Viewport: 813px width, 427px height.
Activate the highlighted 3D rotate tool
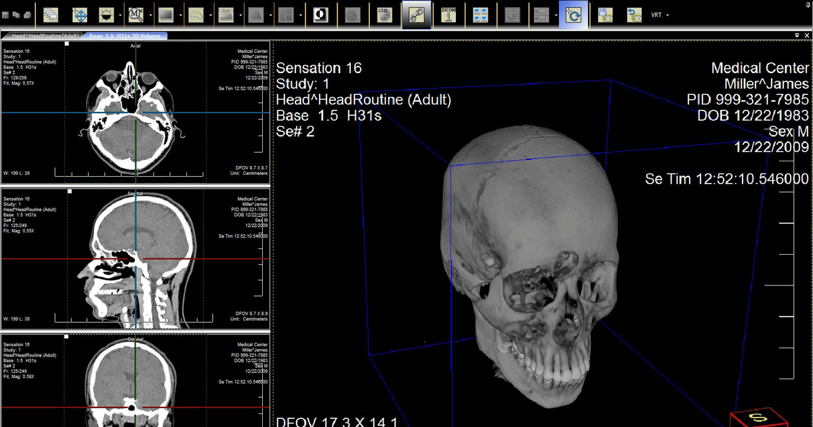(x=573, y=14)
